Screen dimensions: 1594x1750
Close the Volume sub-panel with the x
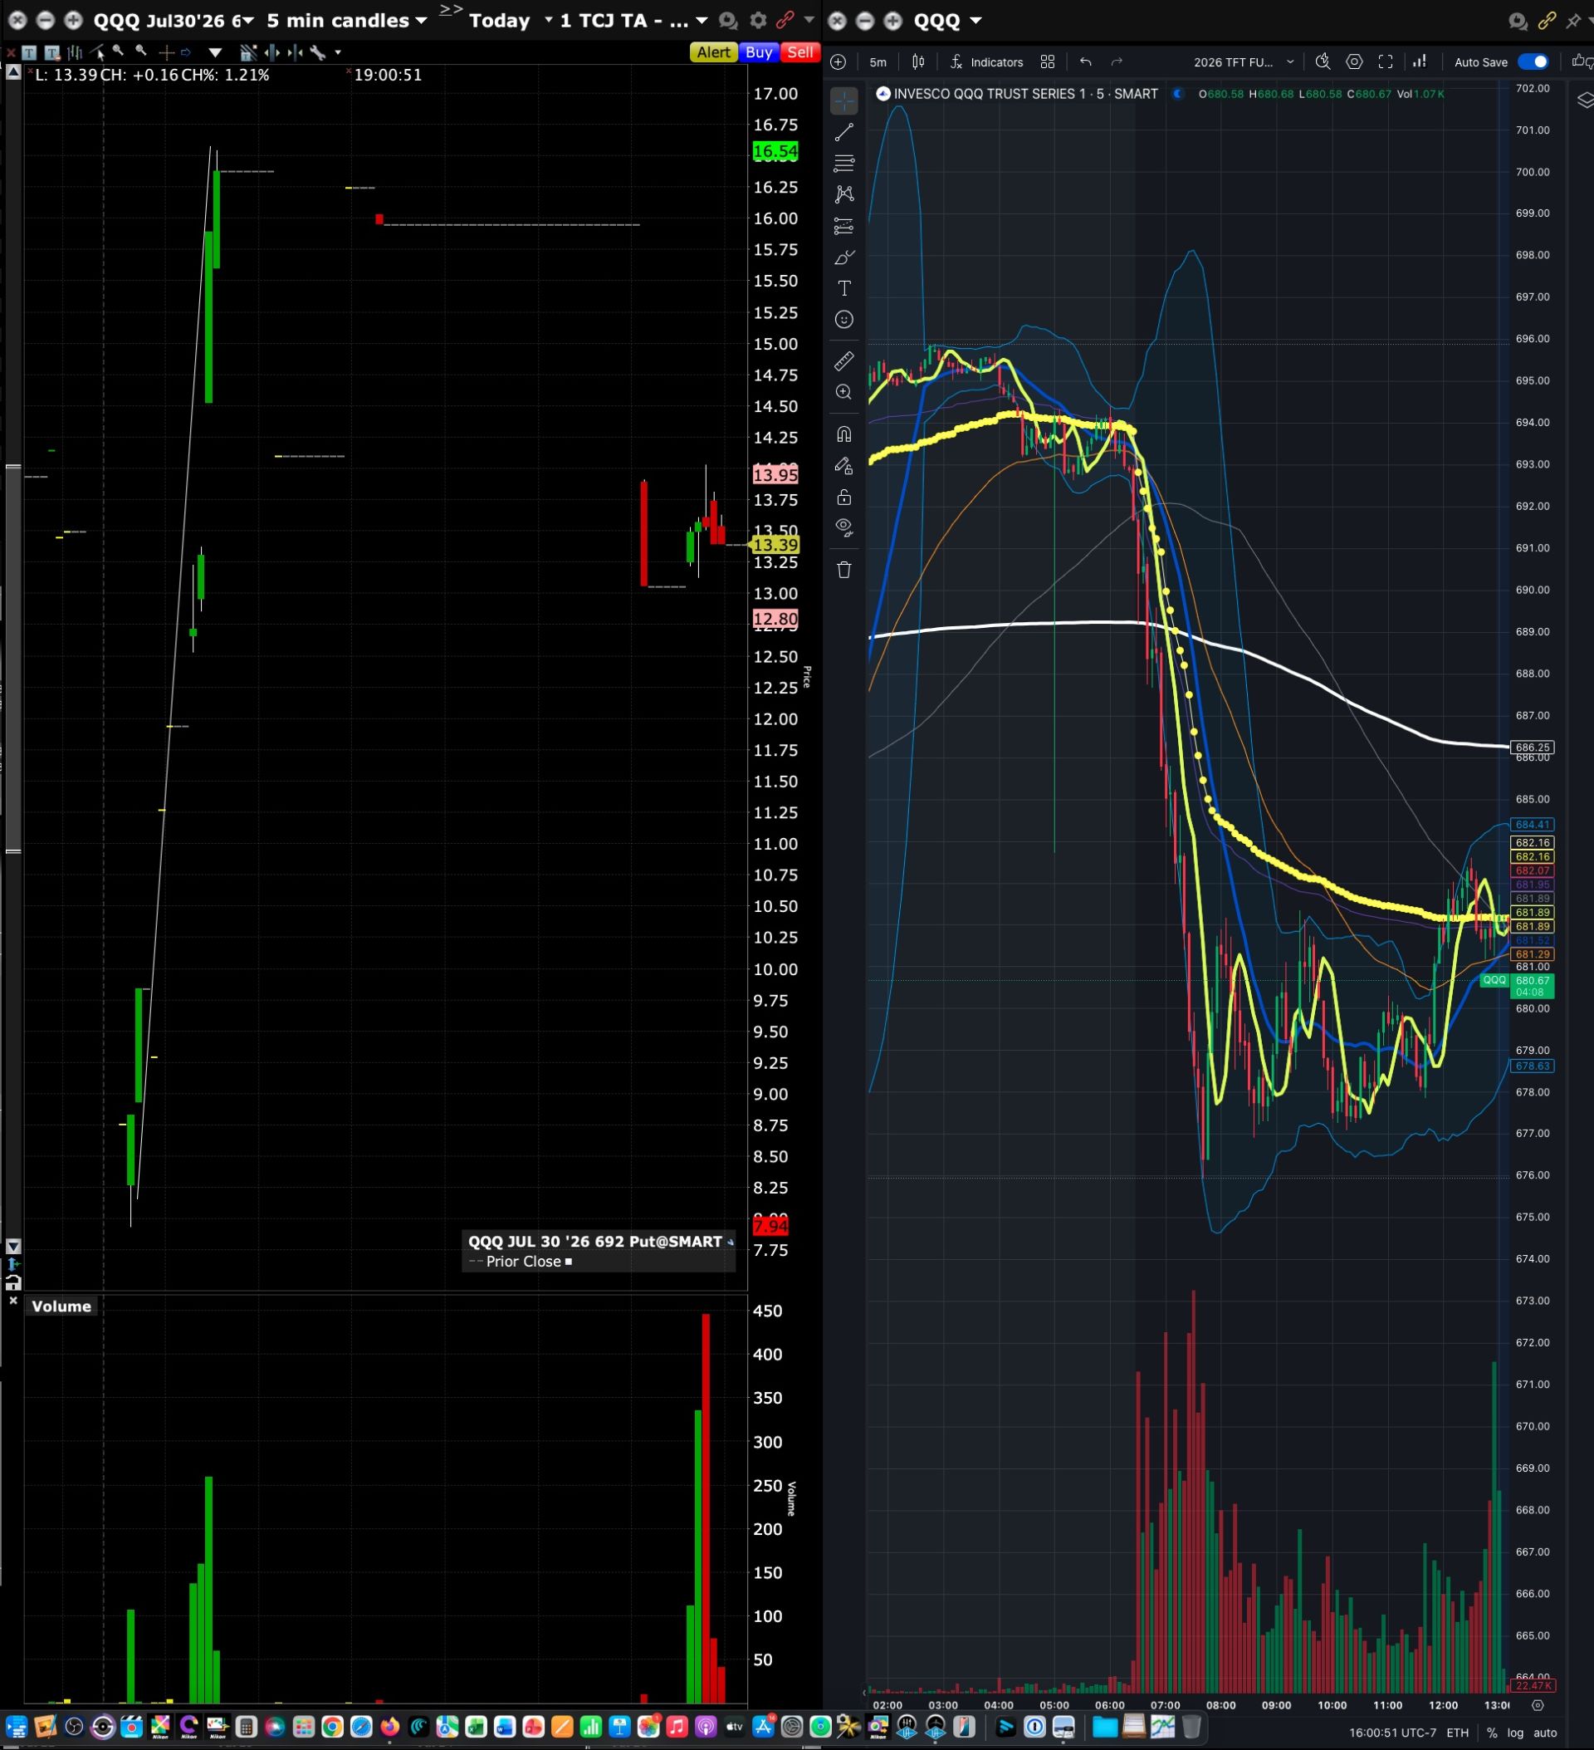(13, 1301)
